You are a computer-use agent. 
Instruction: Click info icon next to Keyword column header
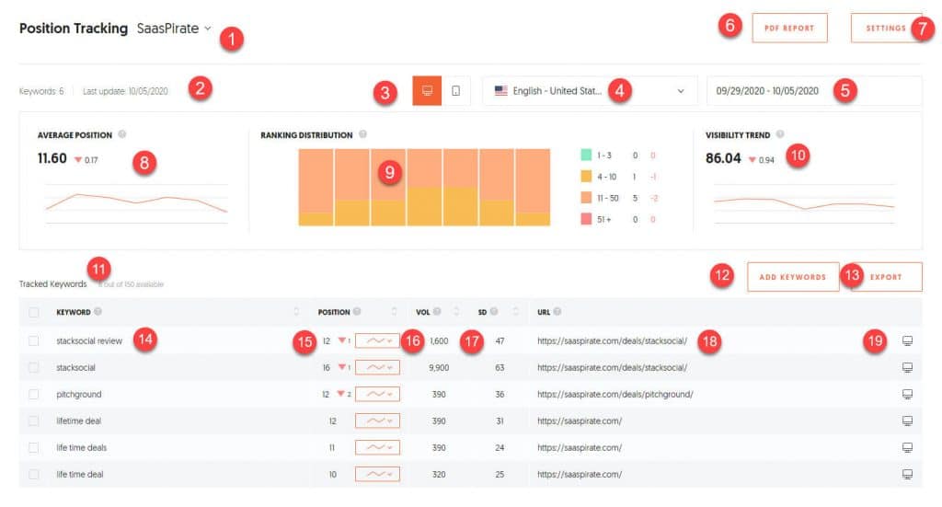tap(98, 312)
